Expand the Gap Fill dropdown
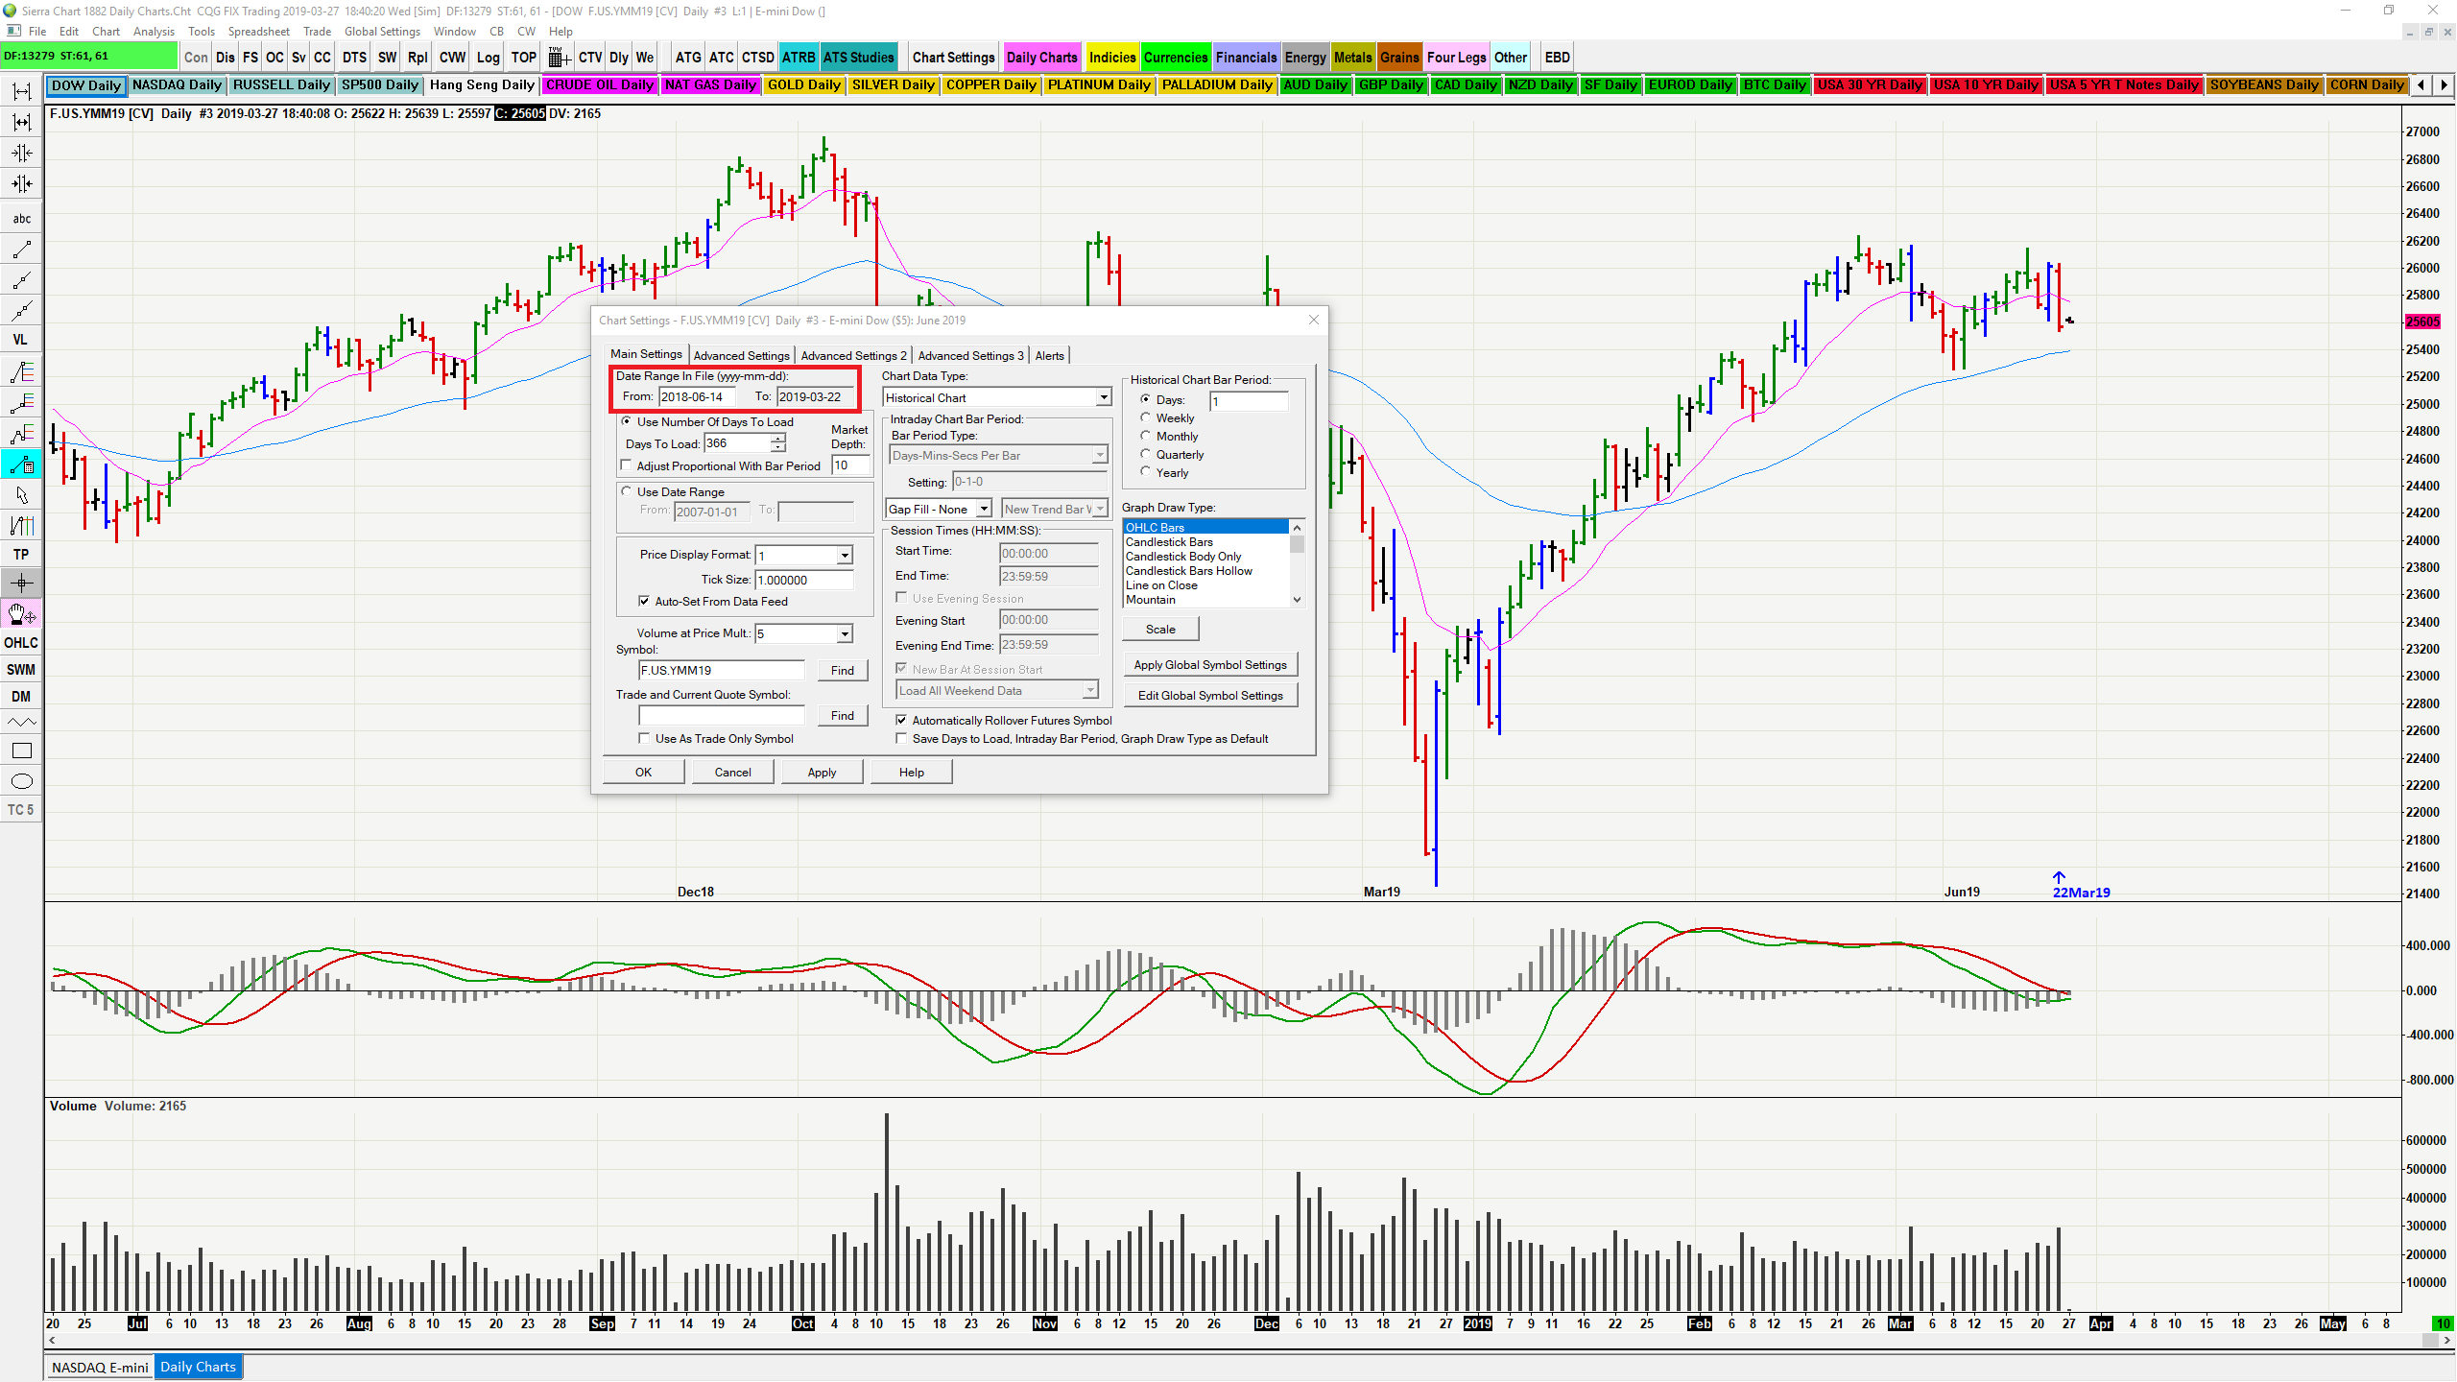The height and width of the screenshot is (1382, 2457). [x=984, y=509]
